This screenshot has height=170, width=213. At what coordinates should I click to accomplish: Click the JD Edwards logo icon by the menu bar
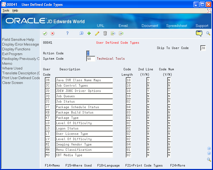click(209, 11)
